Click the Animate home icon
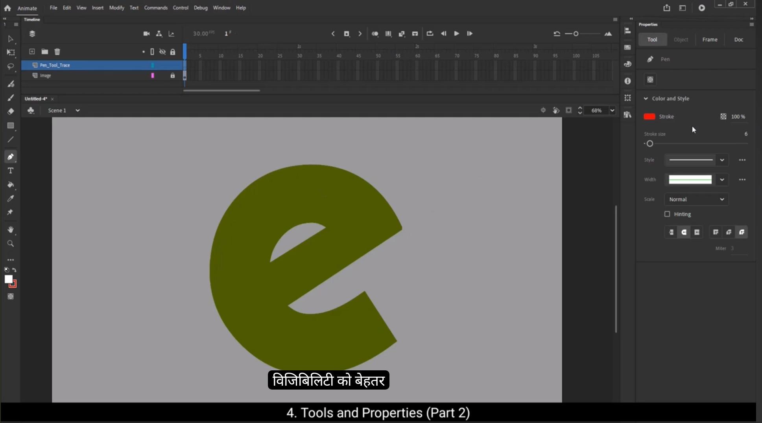Image resolution: width=762 pixels, height=423 pixels. point(7,8)
